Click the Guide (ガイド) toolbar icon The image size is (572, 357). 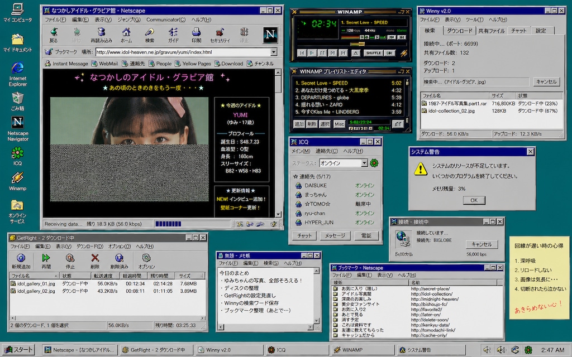(x=173, y=32)
